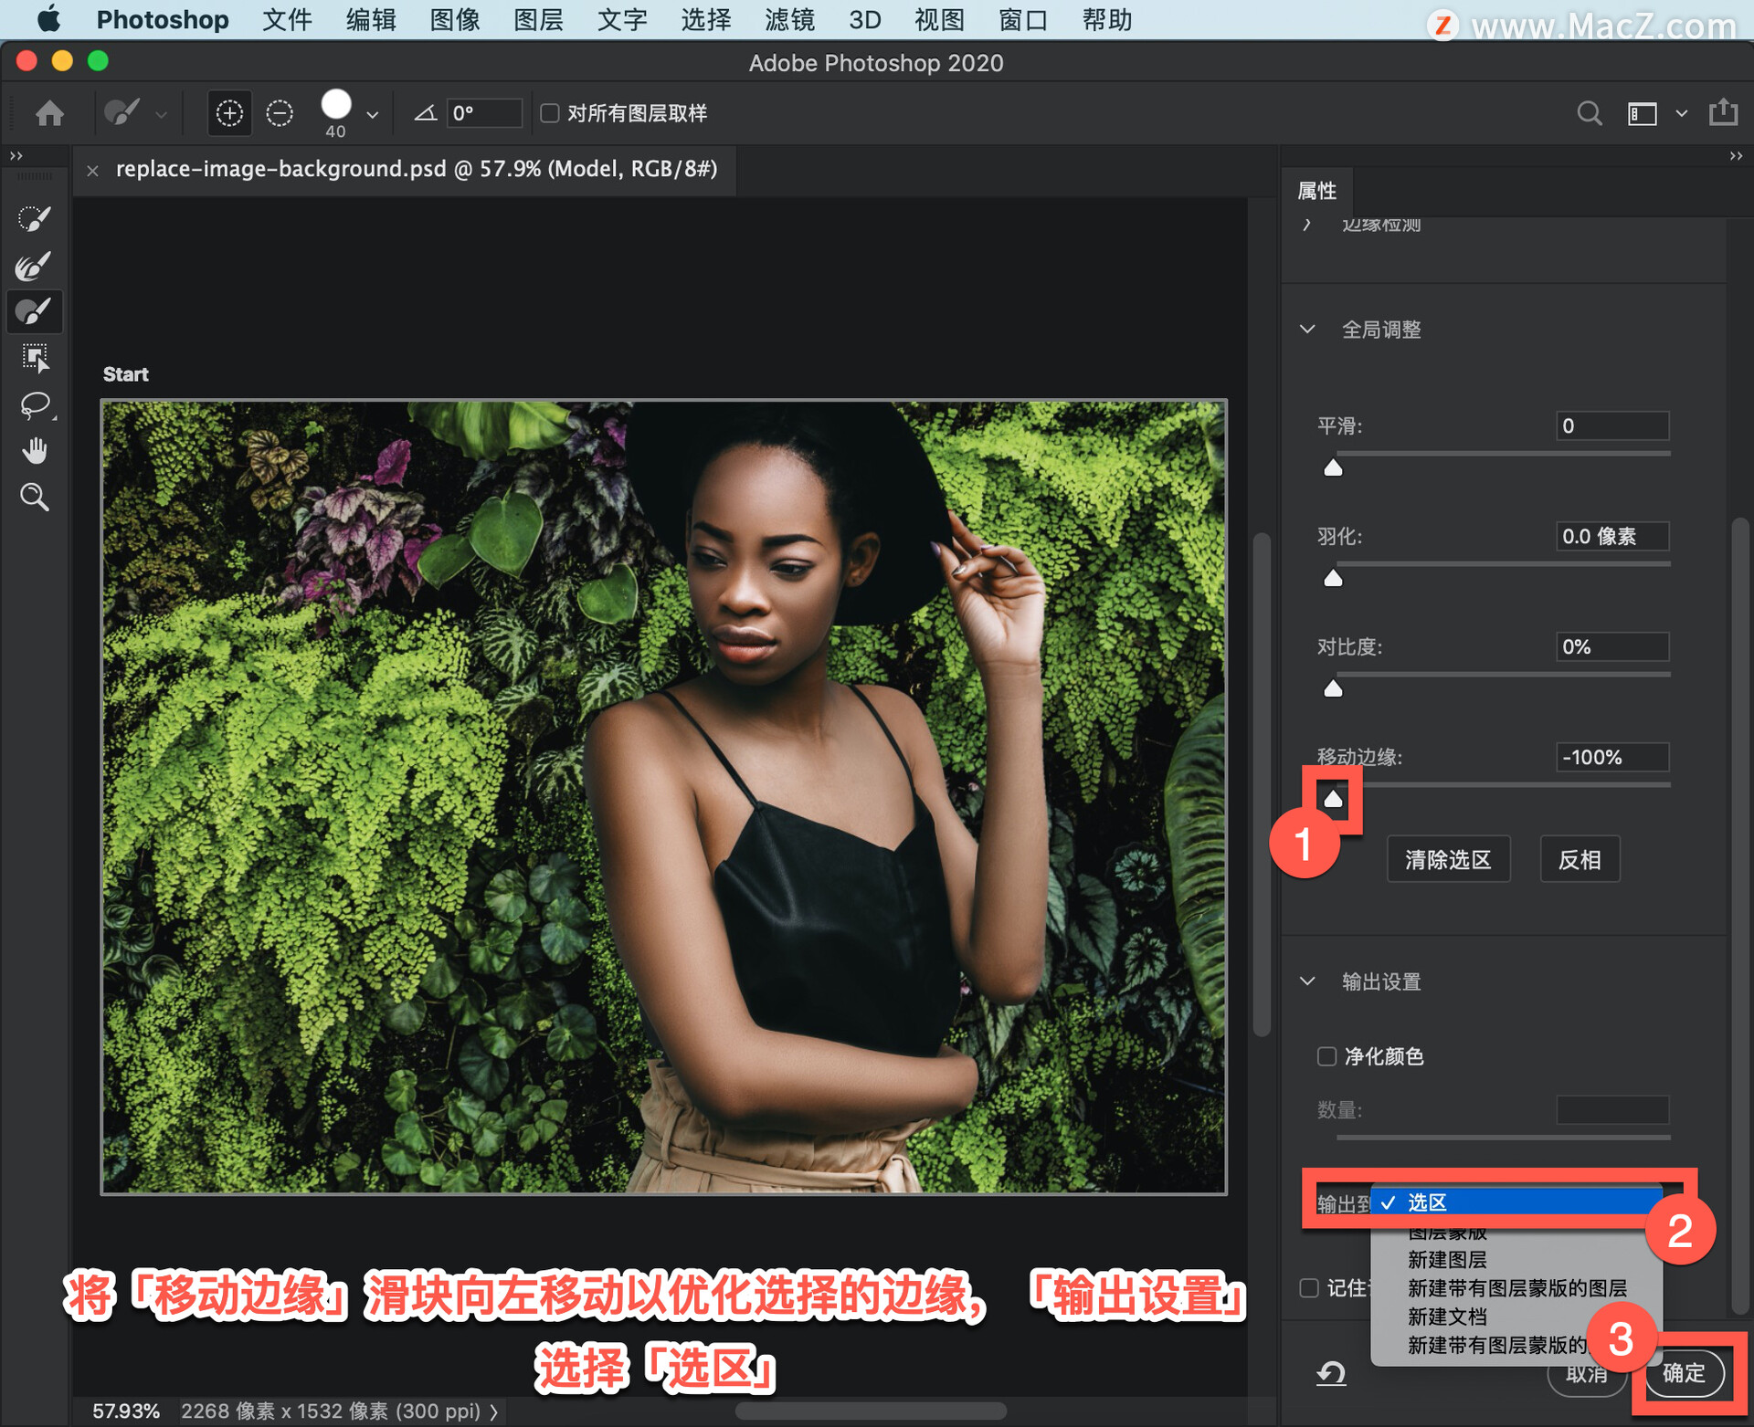Click the 移动边缘 slider handle
This screenshot has height=1427, width=1754.
(1333, 799)
